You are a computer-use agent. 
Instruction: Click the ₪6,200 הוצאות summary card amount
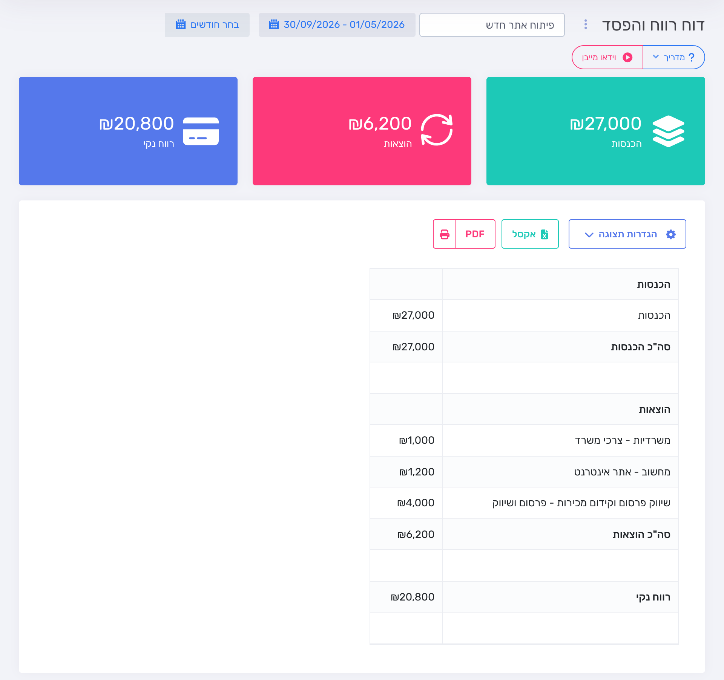point(380,124)
